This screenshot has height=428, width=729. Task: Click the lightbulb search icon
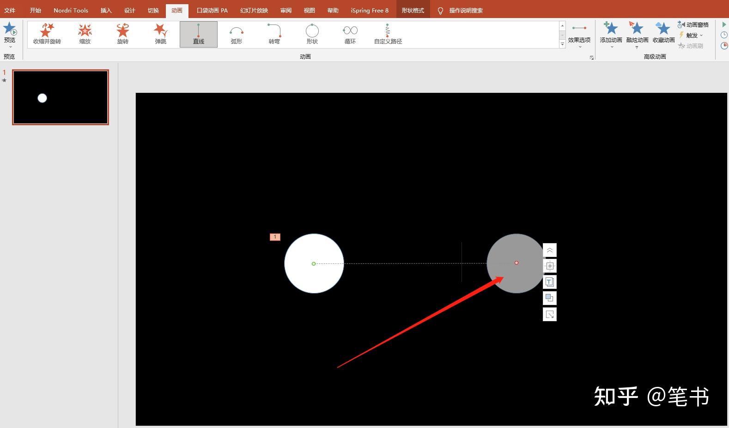pos(440,11)
